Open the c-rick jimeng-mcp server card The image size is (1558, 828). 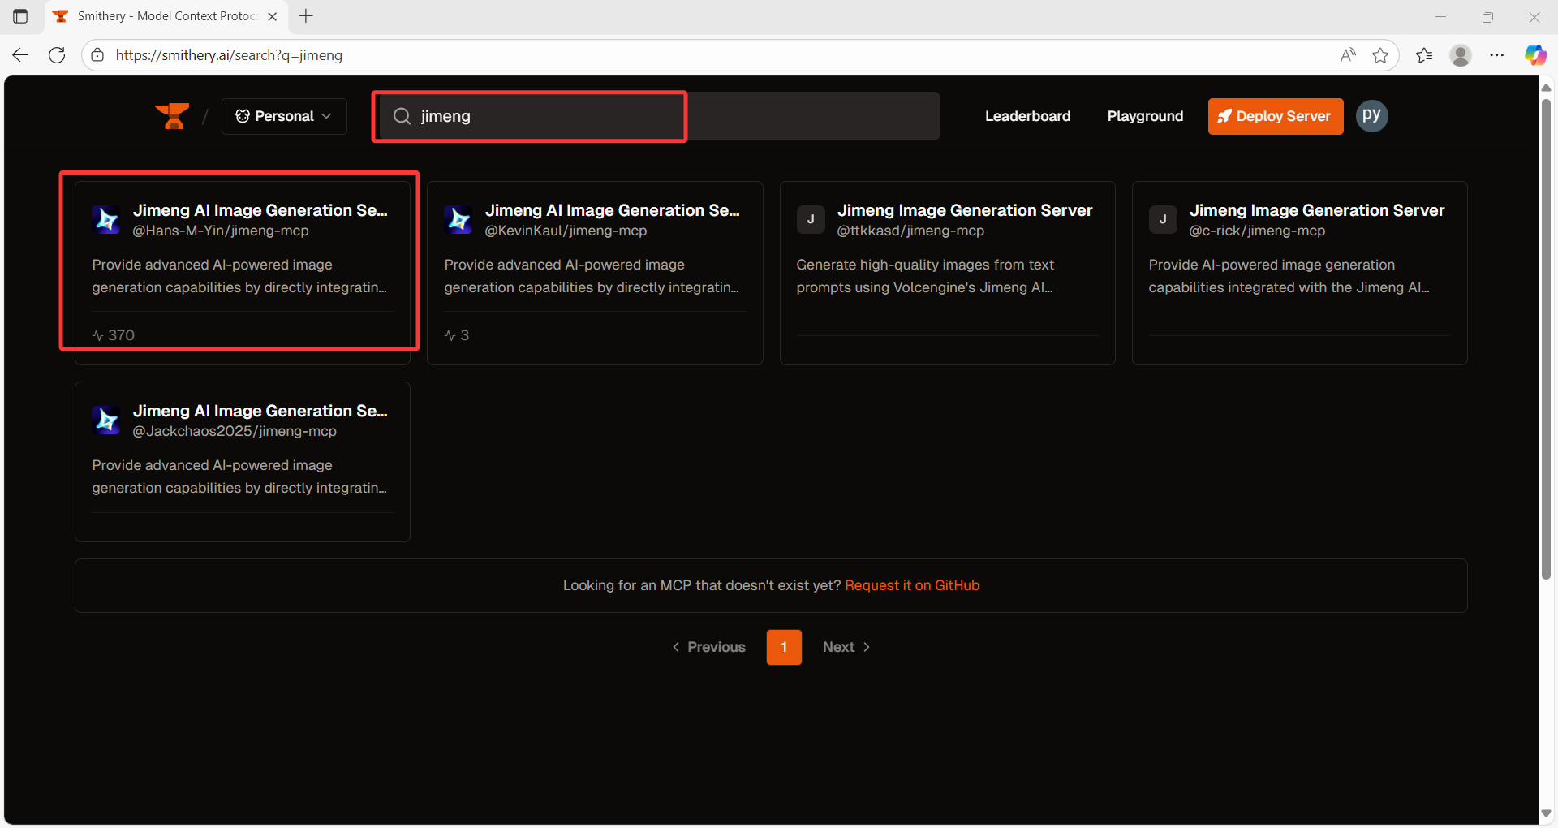pyautogui.click(x=1299, y=273)
